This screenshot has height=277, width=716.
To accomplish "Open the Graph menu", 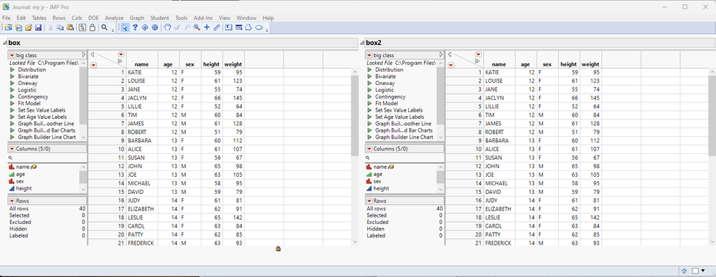I will [137, 18].
